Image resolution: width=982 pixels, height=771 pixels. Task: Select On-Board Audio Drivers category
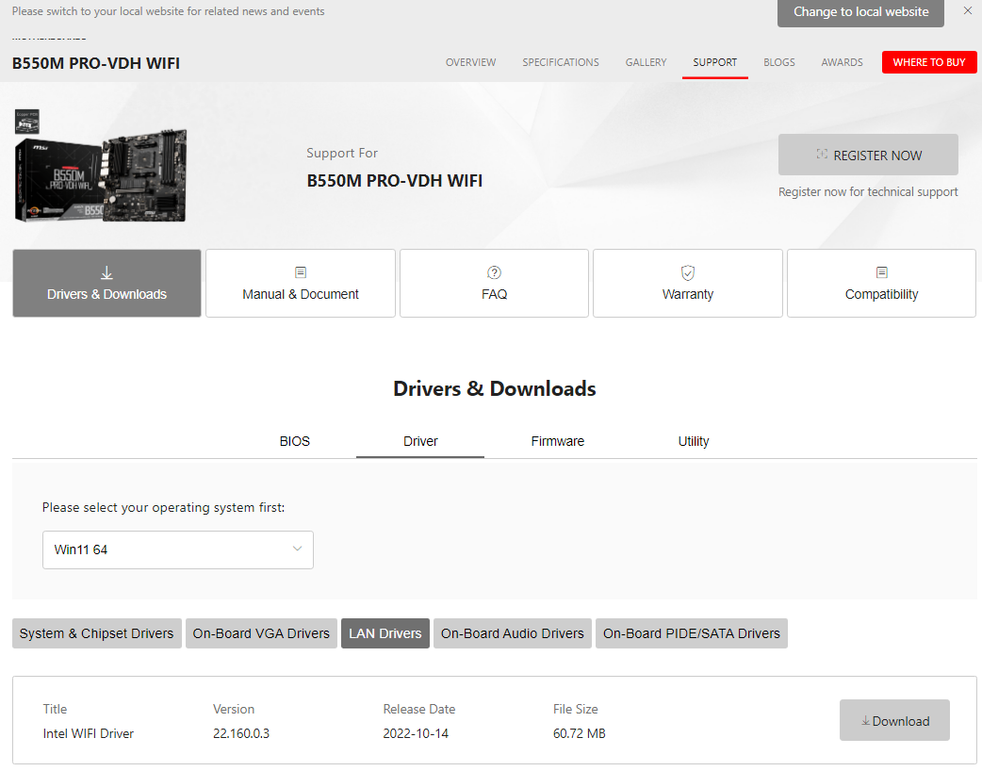[513, 633]
